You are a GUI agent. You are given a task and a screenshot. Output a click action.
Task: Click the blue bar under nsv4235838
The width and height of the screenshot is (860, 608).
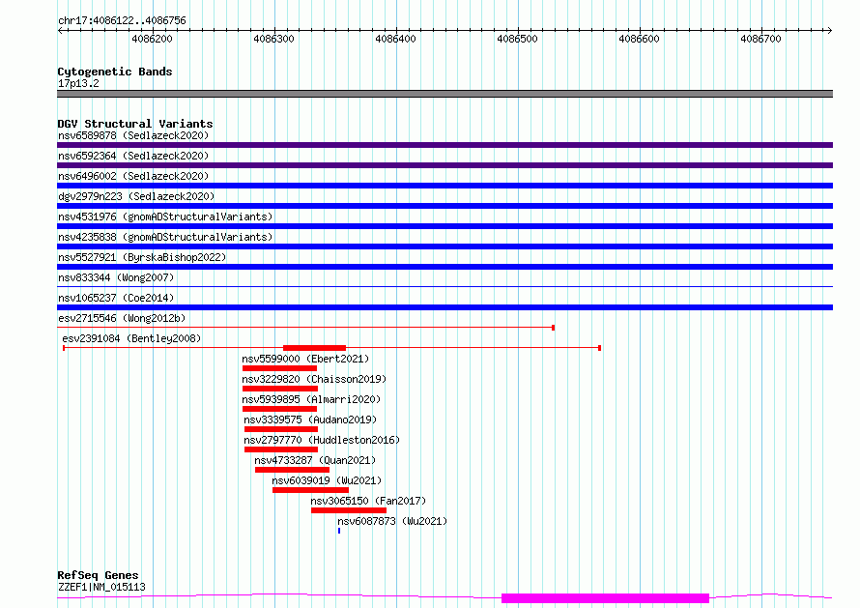pyautogui.click(x=444, y=246)
